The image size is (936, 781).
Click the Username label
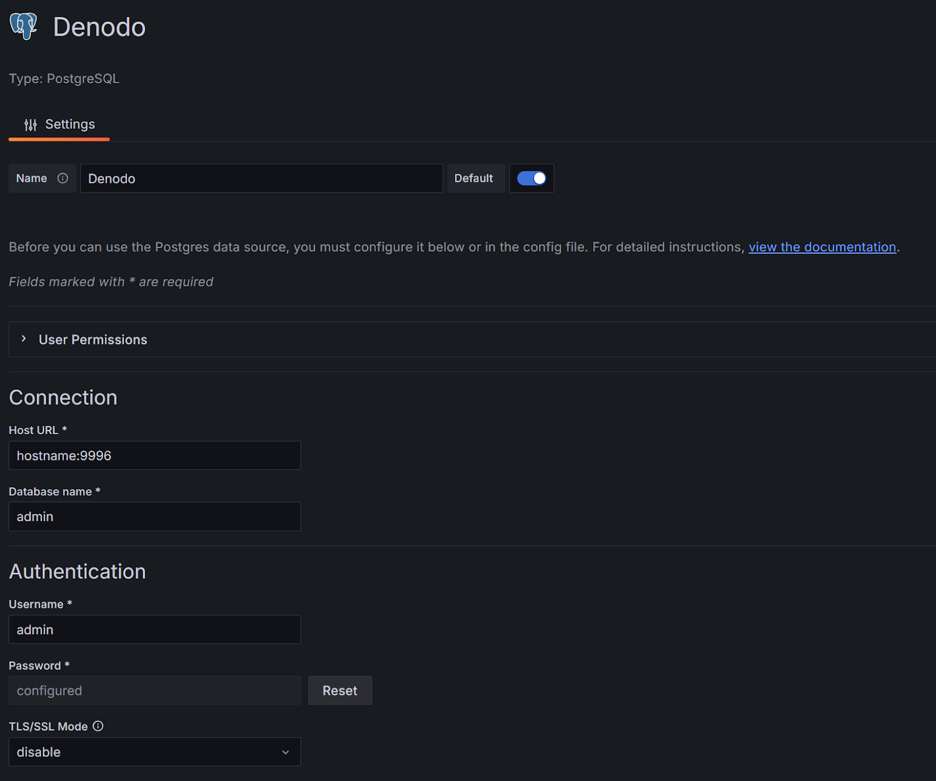coord(40,604)
